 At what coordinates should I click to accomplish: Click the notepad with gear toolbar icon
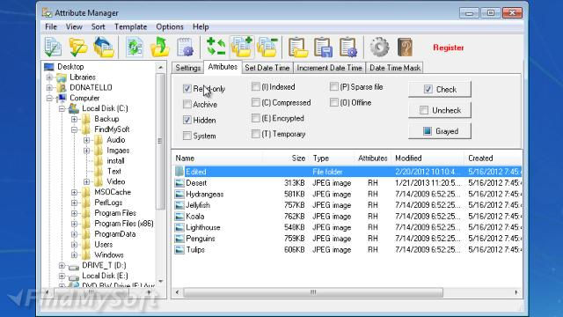pyautogui.click(x=186, y=47)
